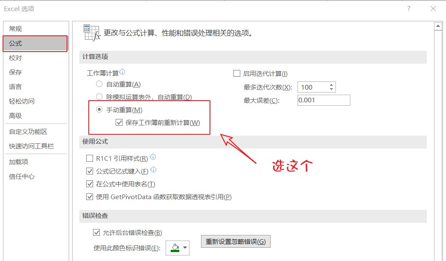446x261 pixels.
Task: Toggle 保存工作簿前重新计算 checkbox
Action: (x=119, y=122)
